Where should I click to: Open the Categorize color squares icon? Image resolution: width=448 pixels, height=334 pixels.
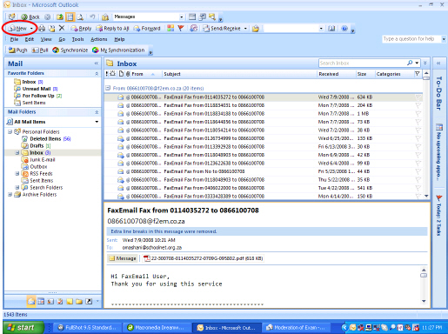pos(171,28)
